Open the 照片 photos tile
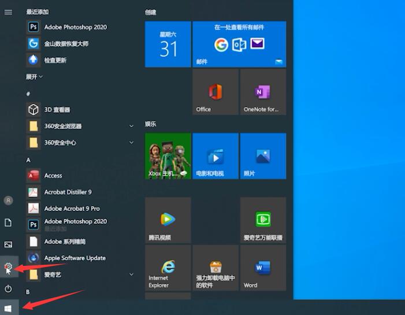The height and width of the screenshot is (315, 405). tap(263, 156)
